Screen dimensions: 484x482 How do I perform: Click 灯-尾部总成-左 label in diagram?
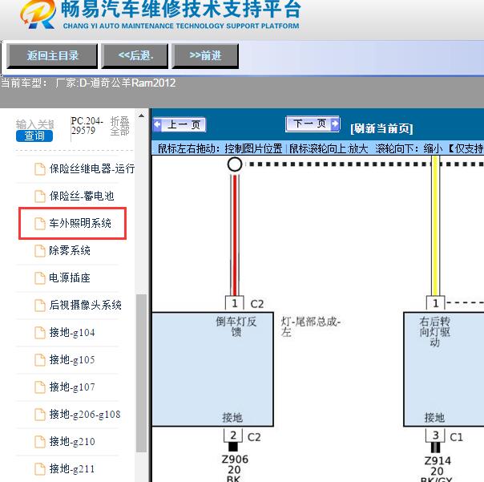click(x=311, y=327)
